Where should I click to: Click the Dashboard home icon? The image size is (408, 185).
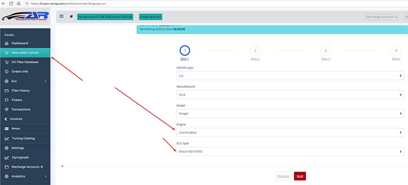[7, 43]
